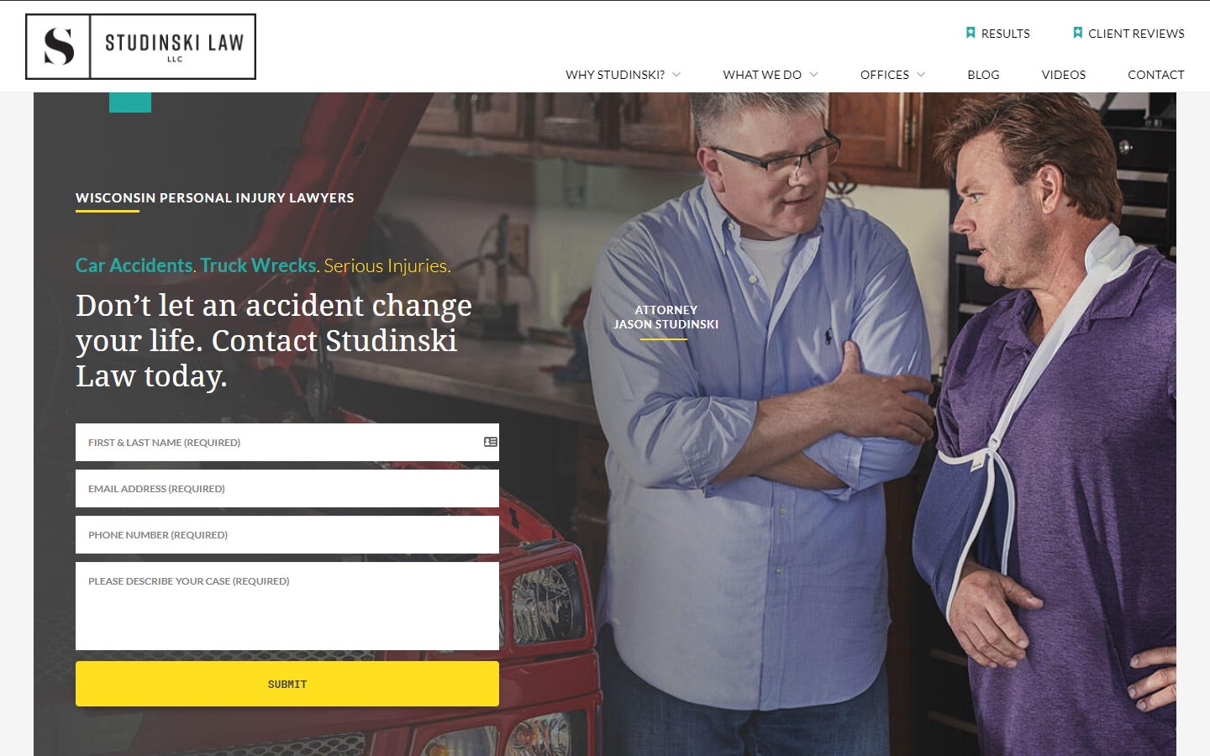The height and width of the screenshot is (756, 1210).
Task: Expand the Why Studinski? dropdown chevron
Action: 676,75
